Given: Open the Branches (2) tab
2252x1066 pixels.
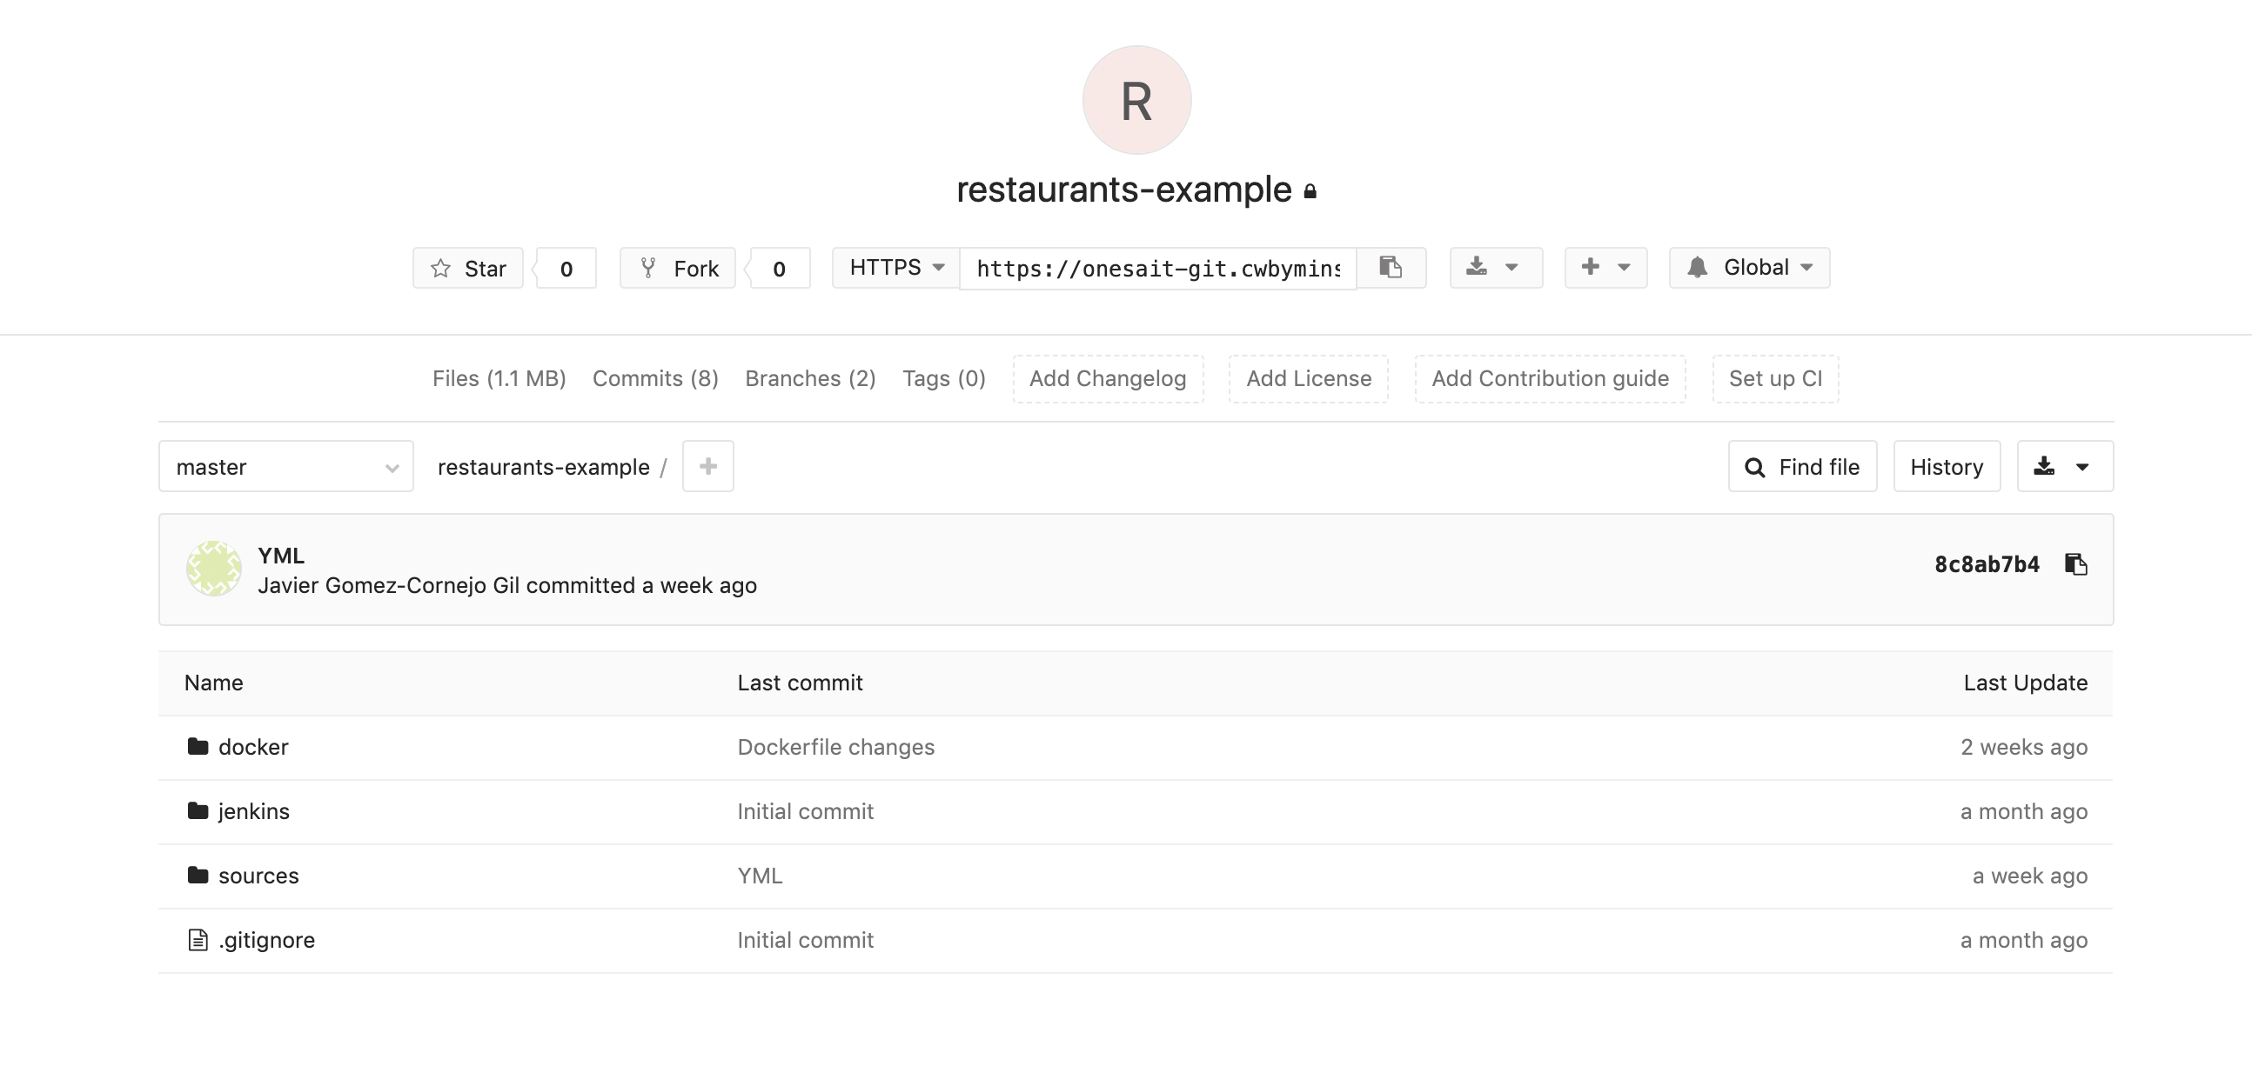Looking at the screenshot, I should [x=809, y=378].
